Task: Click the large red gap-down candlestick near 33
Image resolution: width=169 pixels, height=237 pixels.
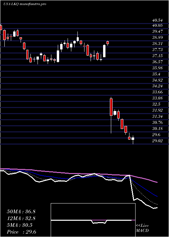Action: pos(111,107)
